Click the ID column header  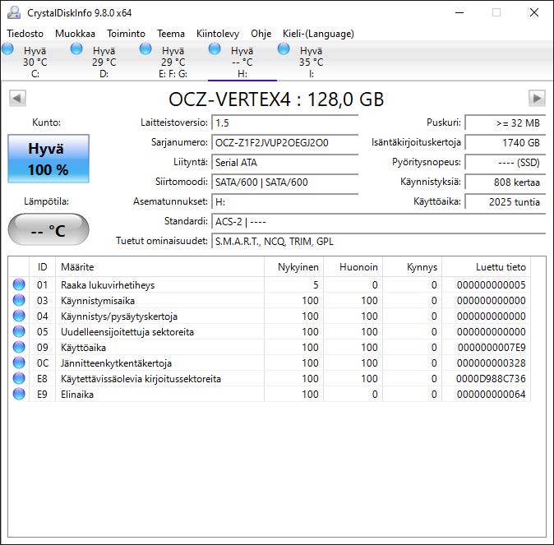pos(42,267)
